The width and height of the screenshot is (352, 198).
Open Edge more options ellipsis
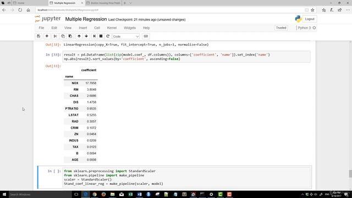pyautogui.click(x=348, y=10)
